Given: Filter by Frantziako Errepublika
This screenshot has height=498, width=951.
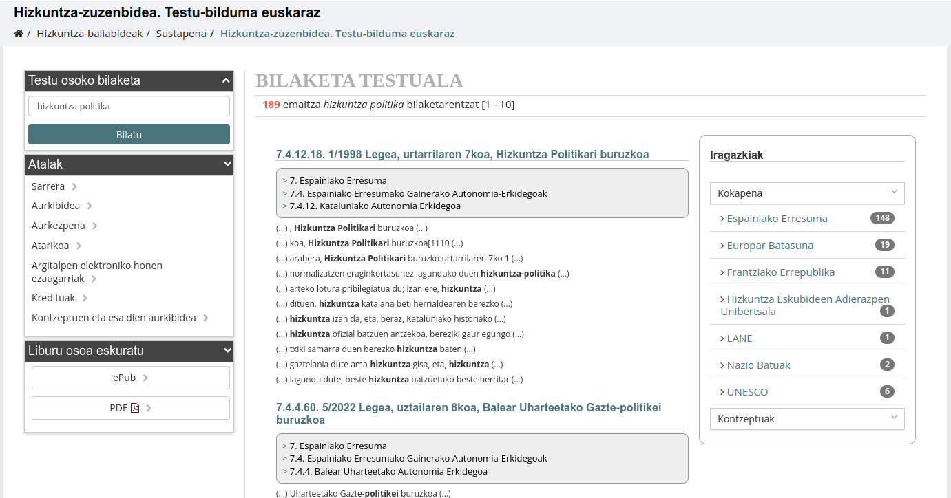Looking at the screenshot, I should click(x=781, y=272).
